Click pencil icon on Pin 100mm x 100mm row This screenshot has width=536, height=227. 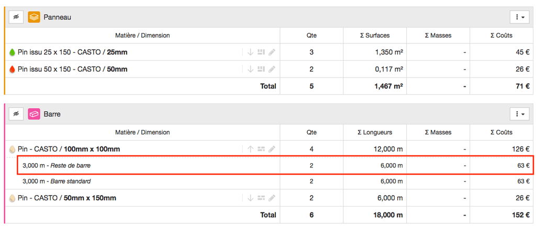272,149
